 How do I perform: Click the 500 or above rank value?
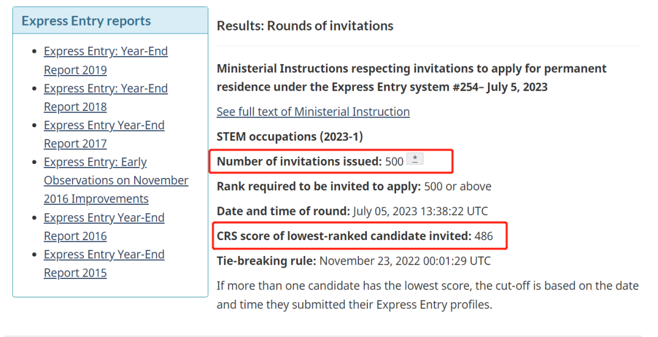click(x=458, y=186)
